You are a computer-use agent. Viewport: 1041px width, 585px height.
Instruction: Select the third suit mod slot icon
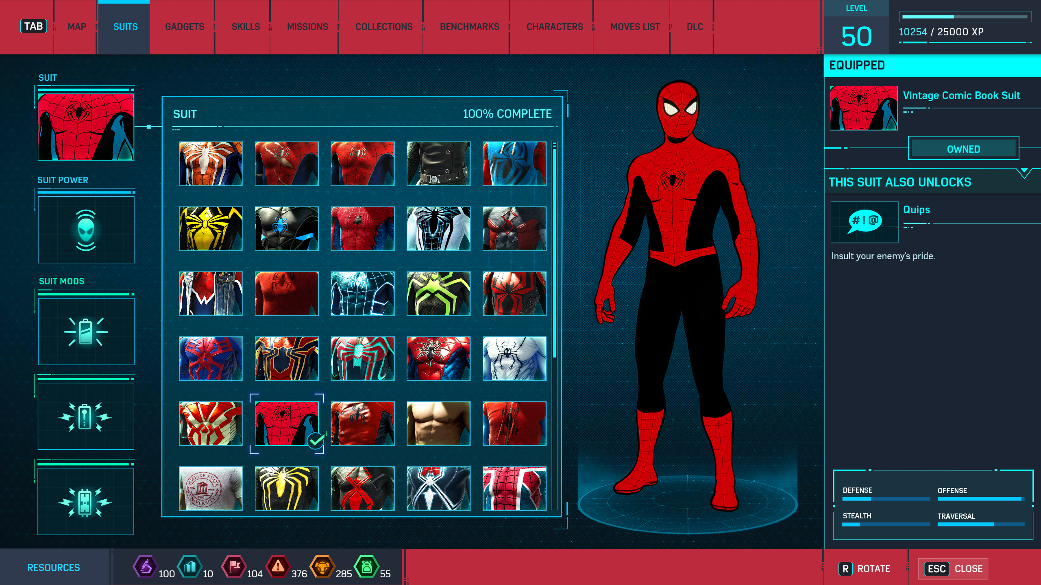coord(86,502)
